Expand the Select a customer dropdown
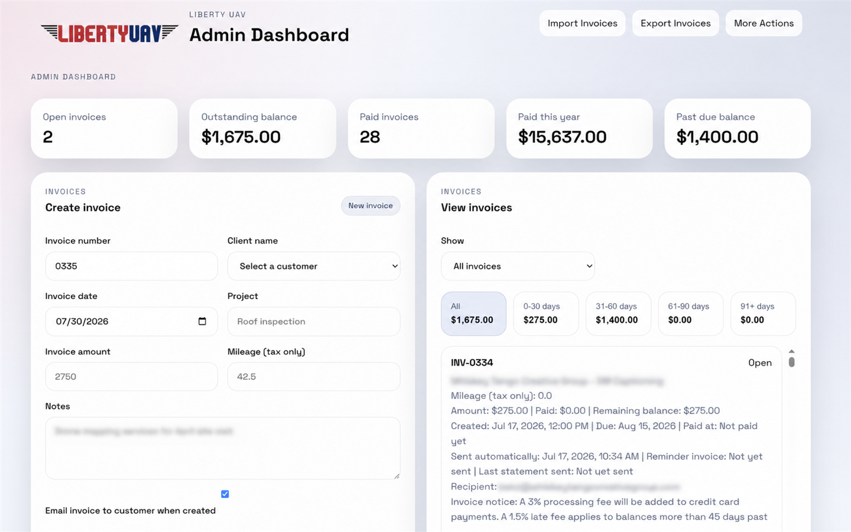Image resolution: width=851 pixels, height=532 pixels. click(314, 266)
